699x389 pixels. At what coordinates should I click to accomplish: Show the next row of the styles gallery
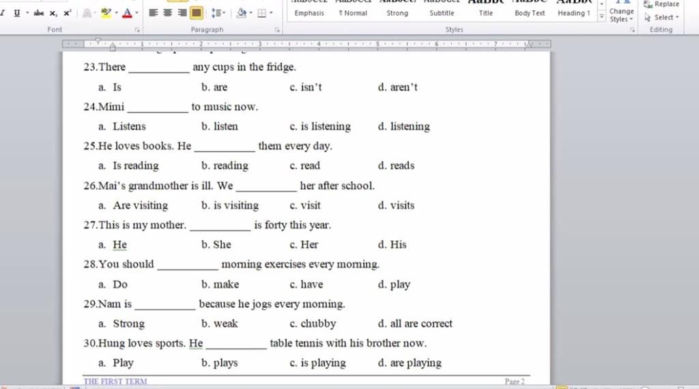tap(602, 5)
